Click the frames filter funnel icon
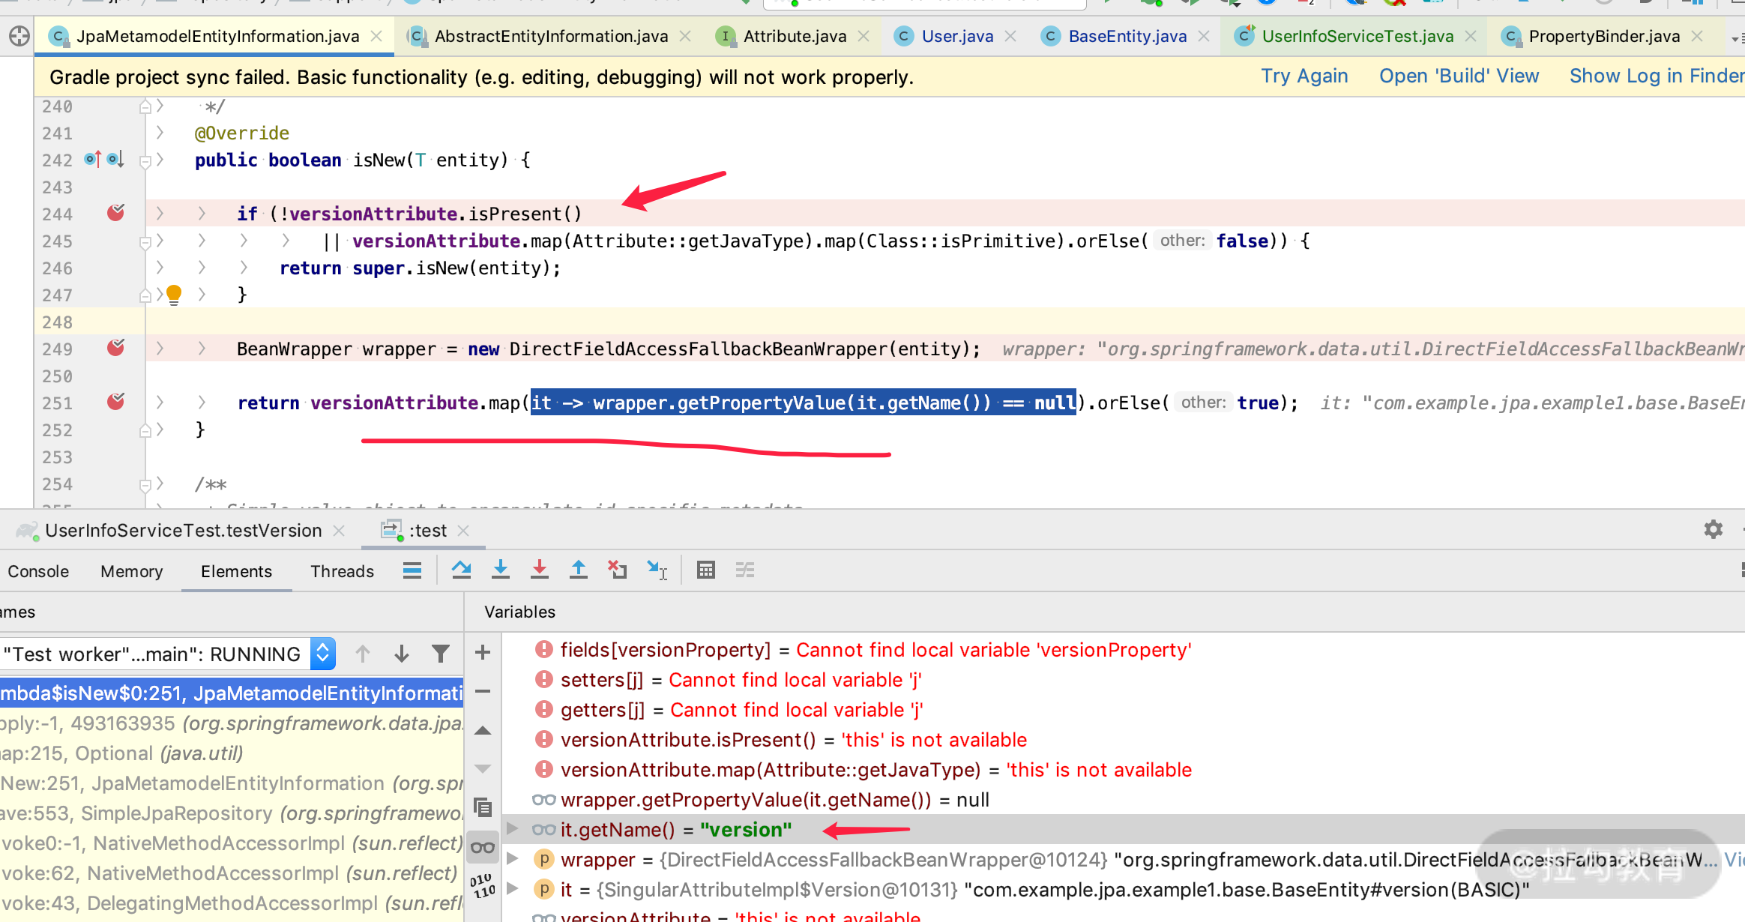 [441, 654]
